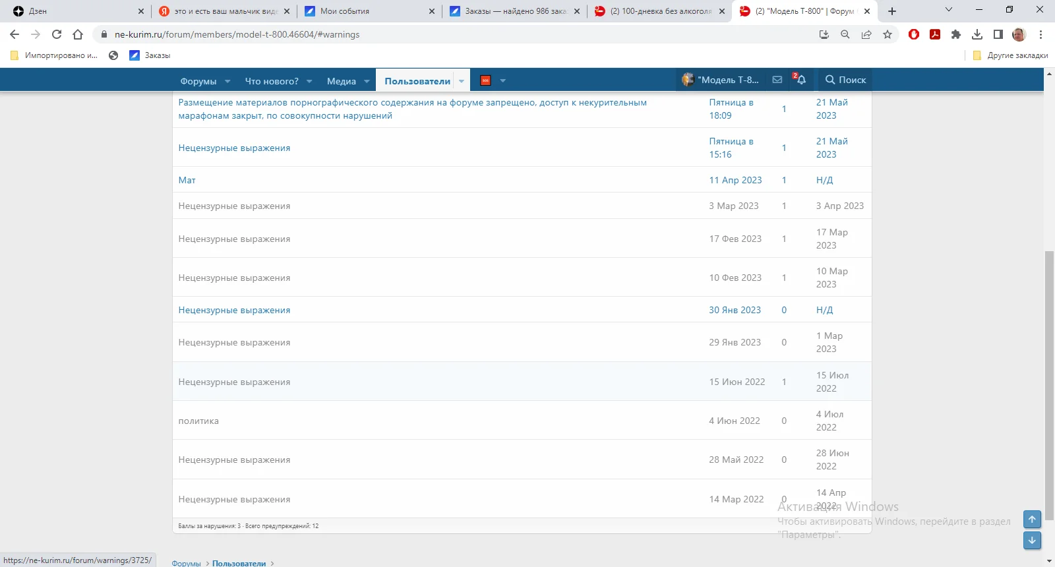Viewport: 1055px width, 567px height.
Task: Open the Мат warning link
Action: 187,180
